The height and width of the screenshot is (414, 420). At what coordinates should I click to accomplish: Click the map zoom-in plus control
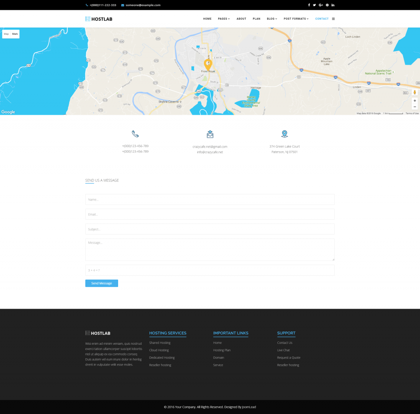tap(415, 100)
